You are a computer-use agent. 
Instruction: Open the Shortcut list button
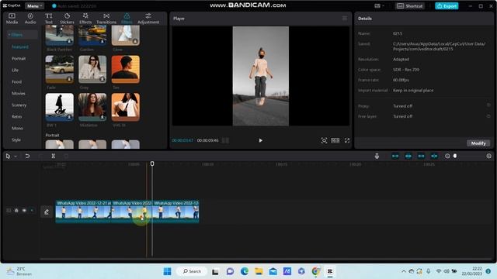point(410,5)
